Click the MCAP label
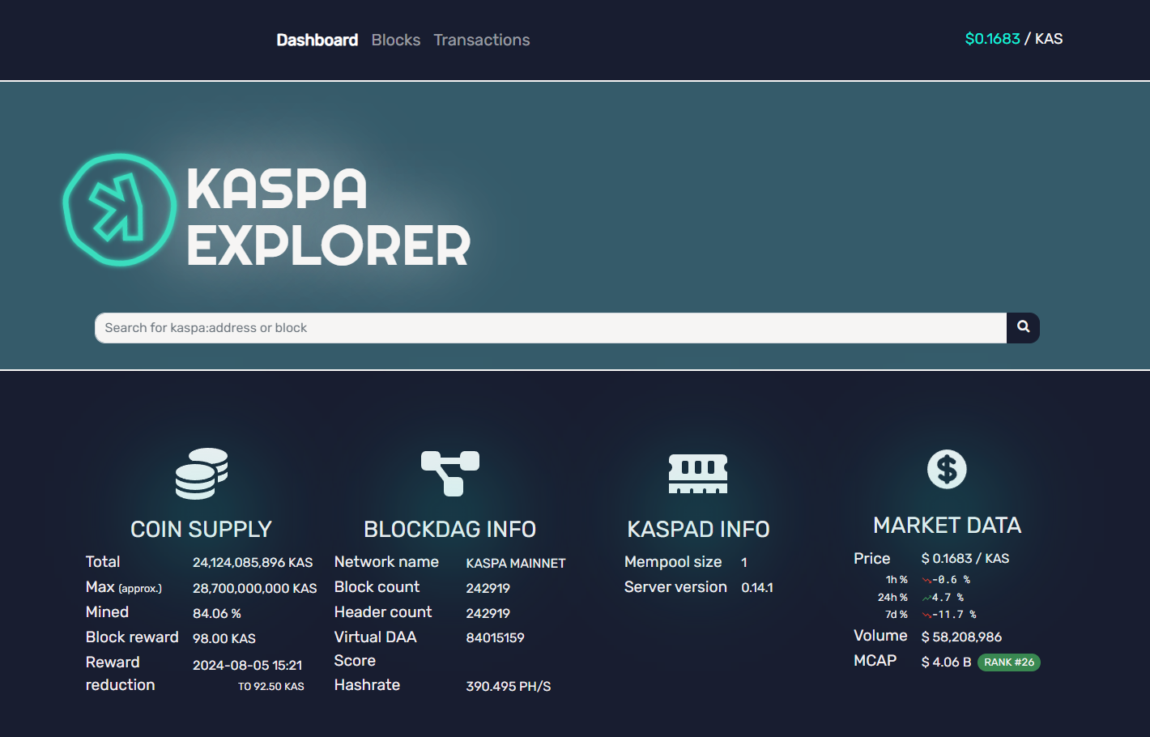This screenshot has width=1150, height=737. click(x=875, y=661)
